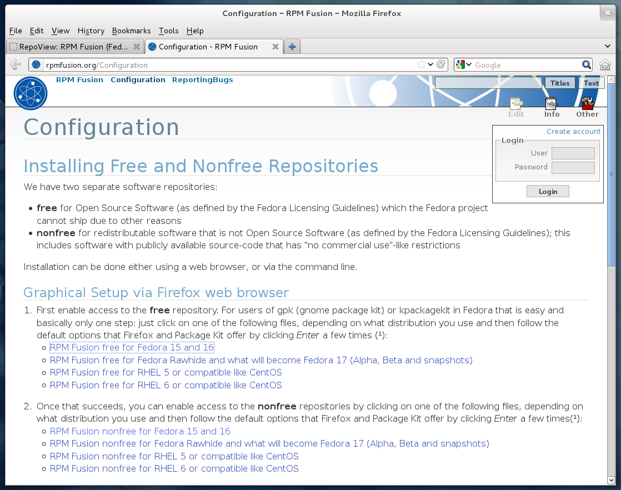621x490 pixels.
Task: Click the Login button
Action: [548, 191]
